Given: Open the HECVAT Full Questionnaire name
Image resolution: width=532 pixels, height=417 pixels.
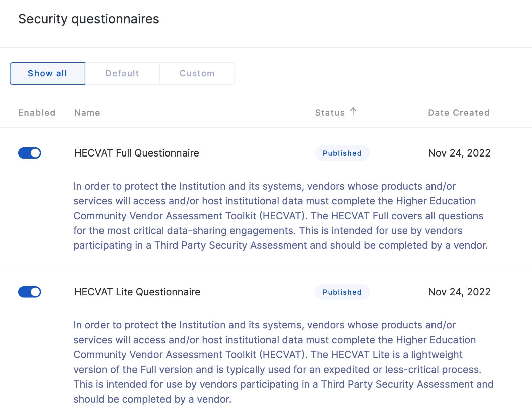Looking at the screenshot, I should tap(137, 153).
